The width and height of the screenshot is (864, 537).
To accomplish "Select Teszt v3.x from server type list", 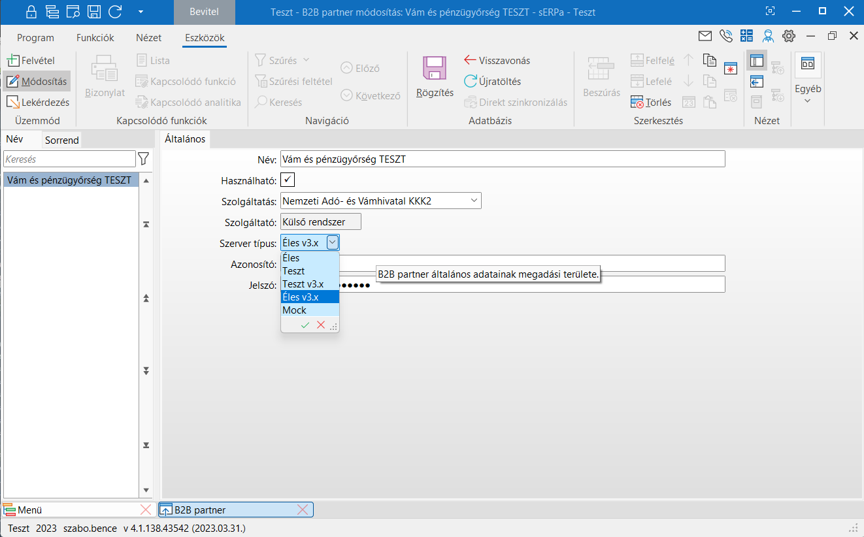I will pos(303,284).
